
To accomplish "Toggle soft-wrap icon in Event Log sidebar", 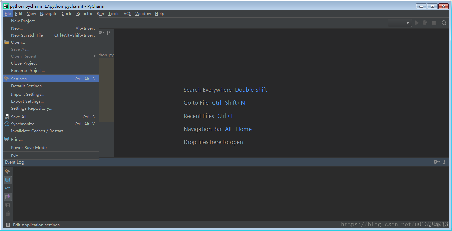I will pos(8,188).
